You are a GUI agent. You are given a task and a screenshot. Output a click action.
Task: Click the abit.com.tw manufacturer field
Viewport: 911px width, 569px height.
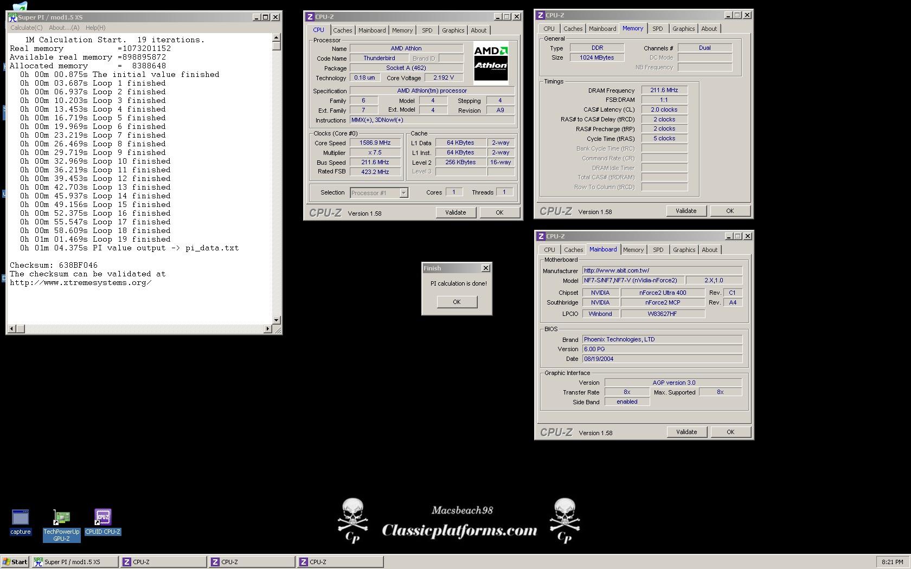662,270
